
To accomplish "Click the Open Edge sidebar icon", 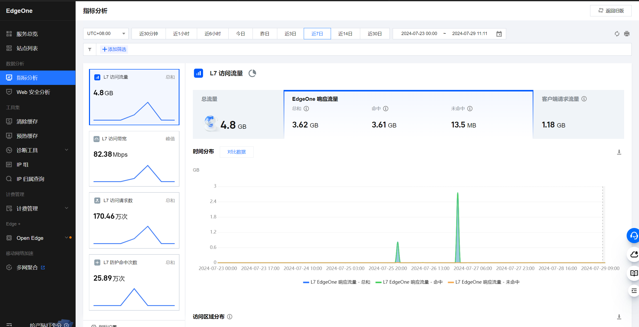I will tap(9, 238).
